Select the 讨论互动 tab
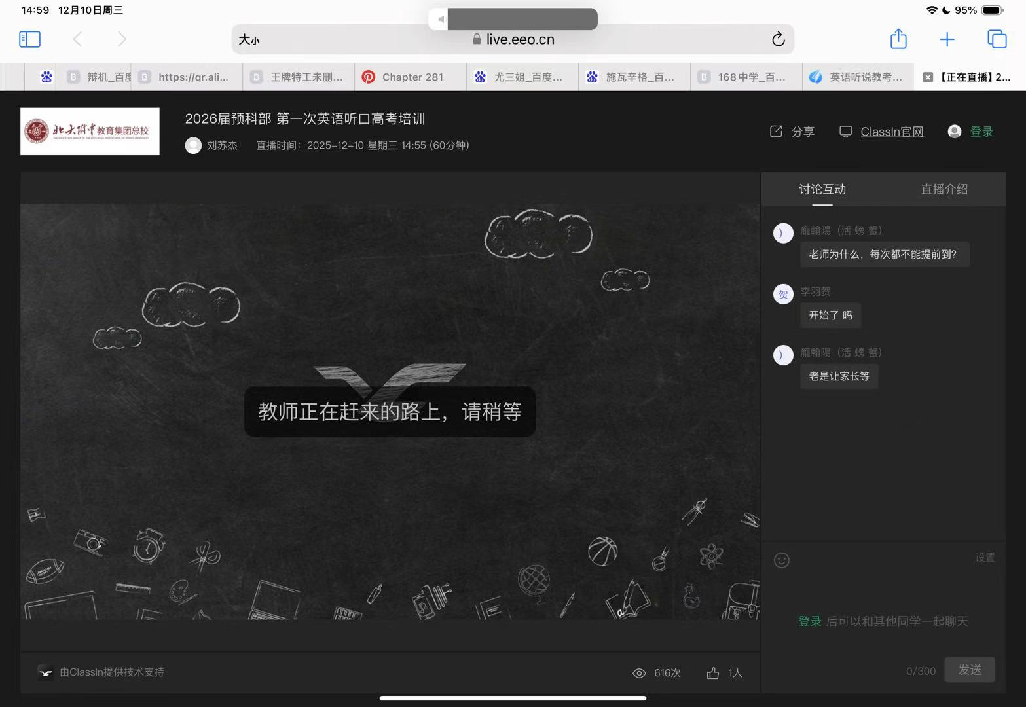The width and height of the screenshot is (1026, 707). point(822,190)
